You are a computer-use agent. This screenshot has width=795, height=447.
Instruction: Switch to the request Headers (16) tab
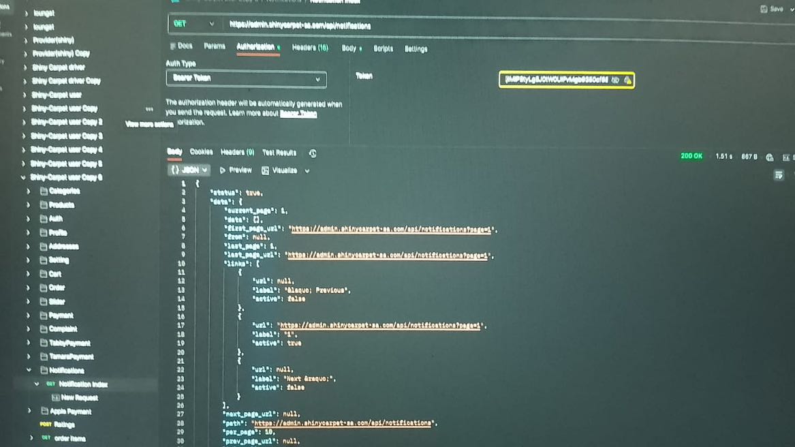tap(310, 48)
